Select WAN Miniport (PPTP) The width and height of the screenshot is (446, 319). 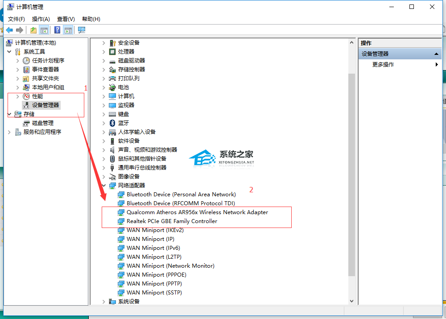[154, 284]
